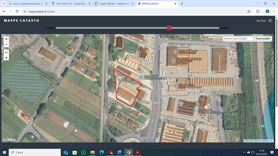Open Chrome extensions puzzle icon
The width and height of the screenshot is (278, 156).
pos(258,11)
